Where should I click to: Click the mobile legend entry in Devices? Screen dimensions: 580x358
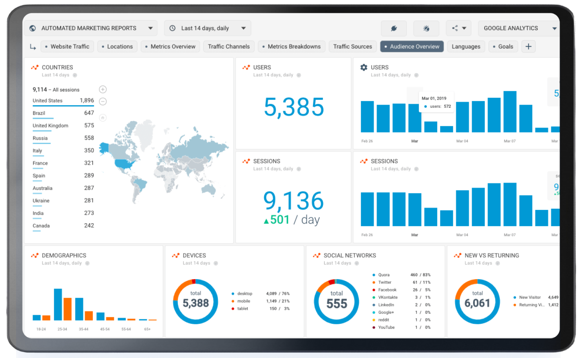tap(261, 301)
